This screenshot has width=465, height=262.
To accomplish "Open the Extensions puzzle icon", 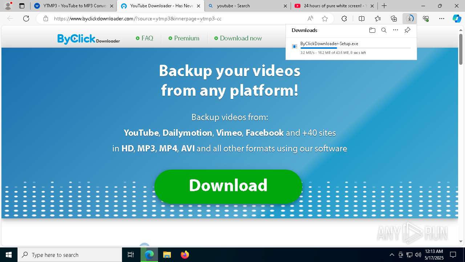I will coord(344,19).
